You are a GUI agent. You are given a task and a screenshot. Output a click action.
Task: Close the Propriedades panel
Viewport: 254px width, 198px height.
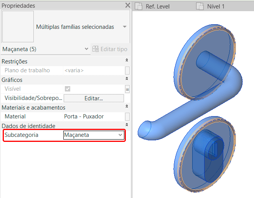[128, 5]
